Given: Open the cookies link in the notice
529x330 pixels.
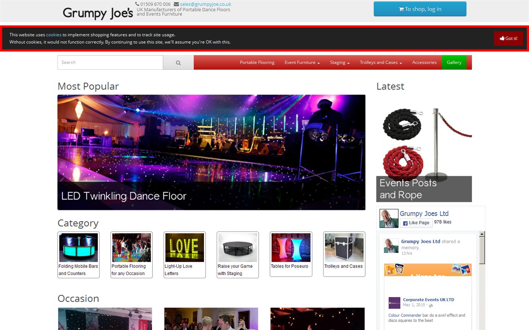Looking at the screenshot, I should pyautogui.click(x=54, y=35).
